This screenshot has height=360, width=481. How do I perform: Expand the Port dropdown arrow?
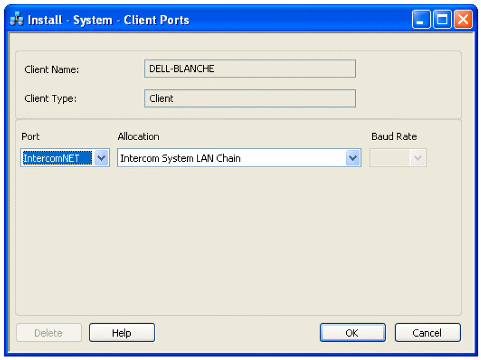[101, 158]
